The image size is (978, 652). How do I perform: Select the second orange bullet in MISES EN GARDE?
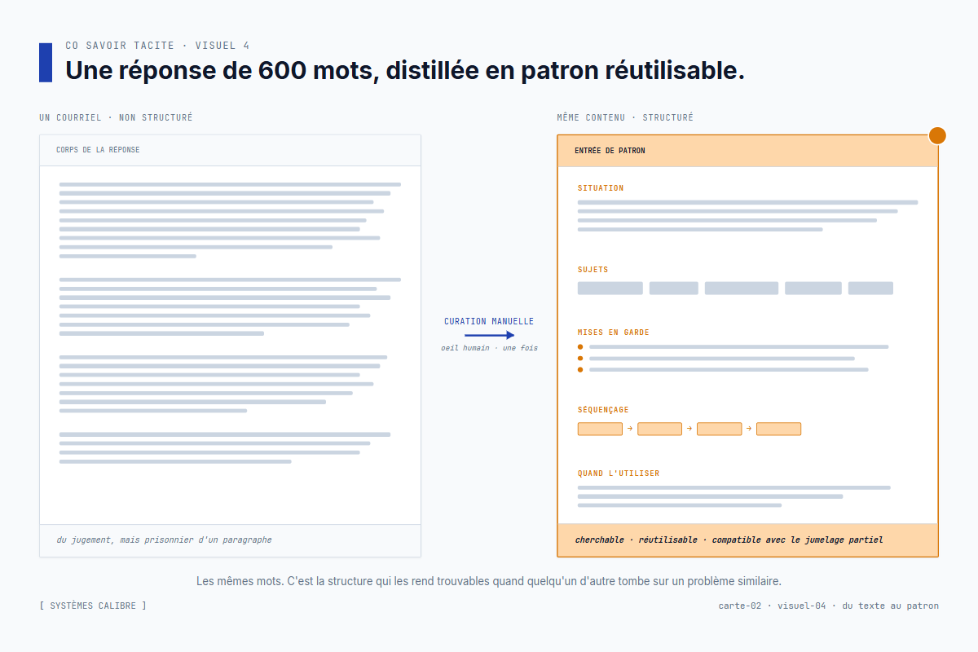coord(579,357)
